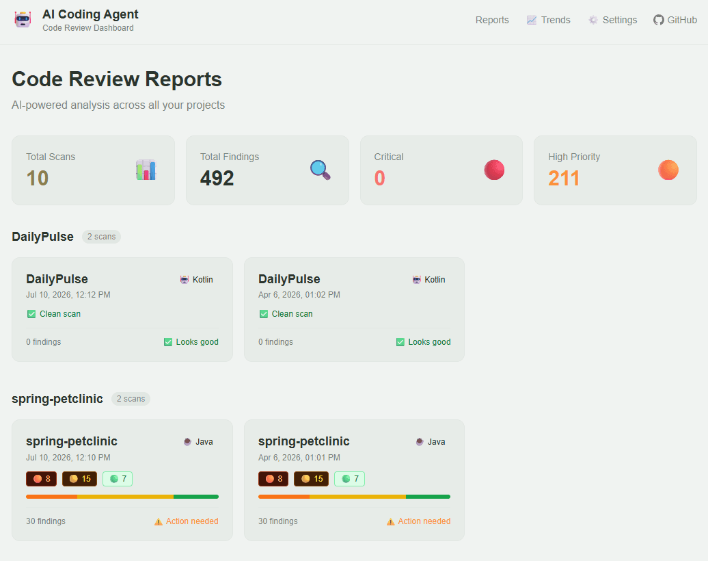The width and height of the screenshot is (708, 561).
Task: Click DailyPulse section 2 scans badge
Action: pos(102,237)
